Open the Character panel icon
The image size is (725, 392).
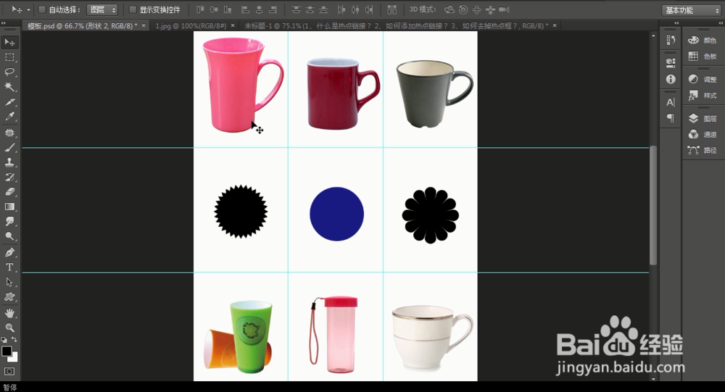(x=671, y=103)
